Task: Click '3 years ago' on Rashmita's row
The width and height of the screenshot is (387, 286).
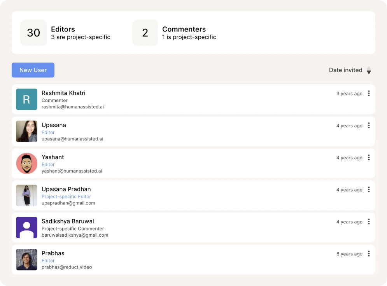Action: [x=349, y=93]
